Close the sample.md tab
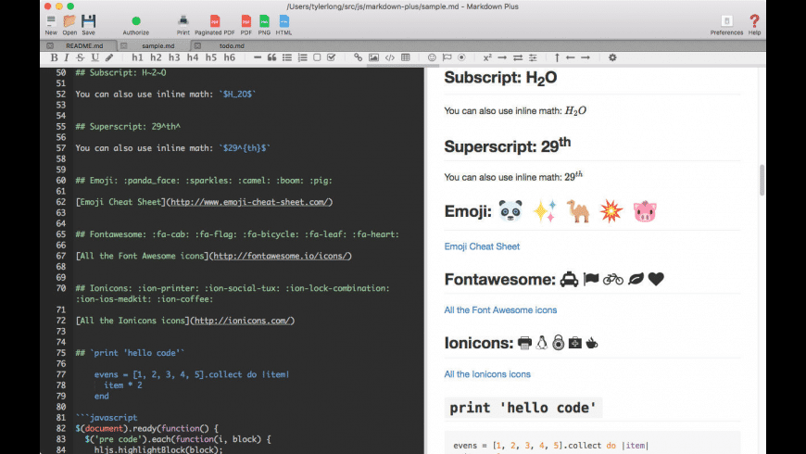Image resolution: width=806 pixels, height=454 pixels. [x=123, y=45]
